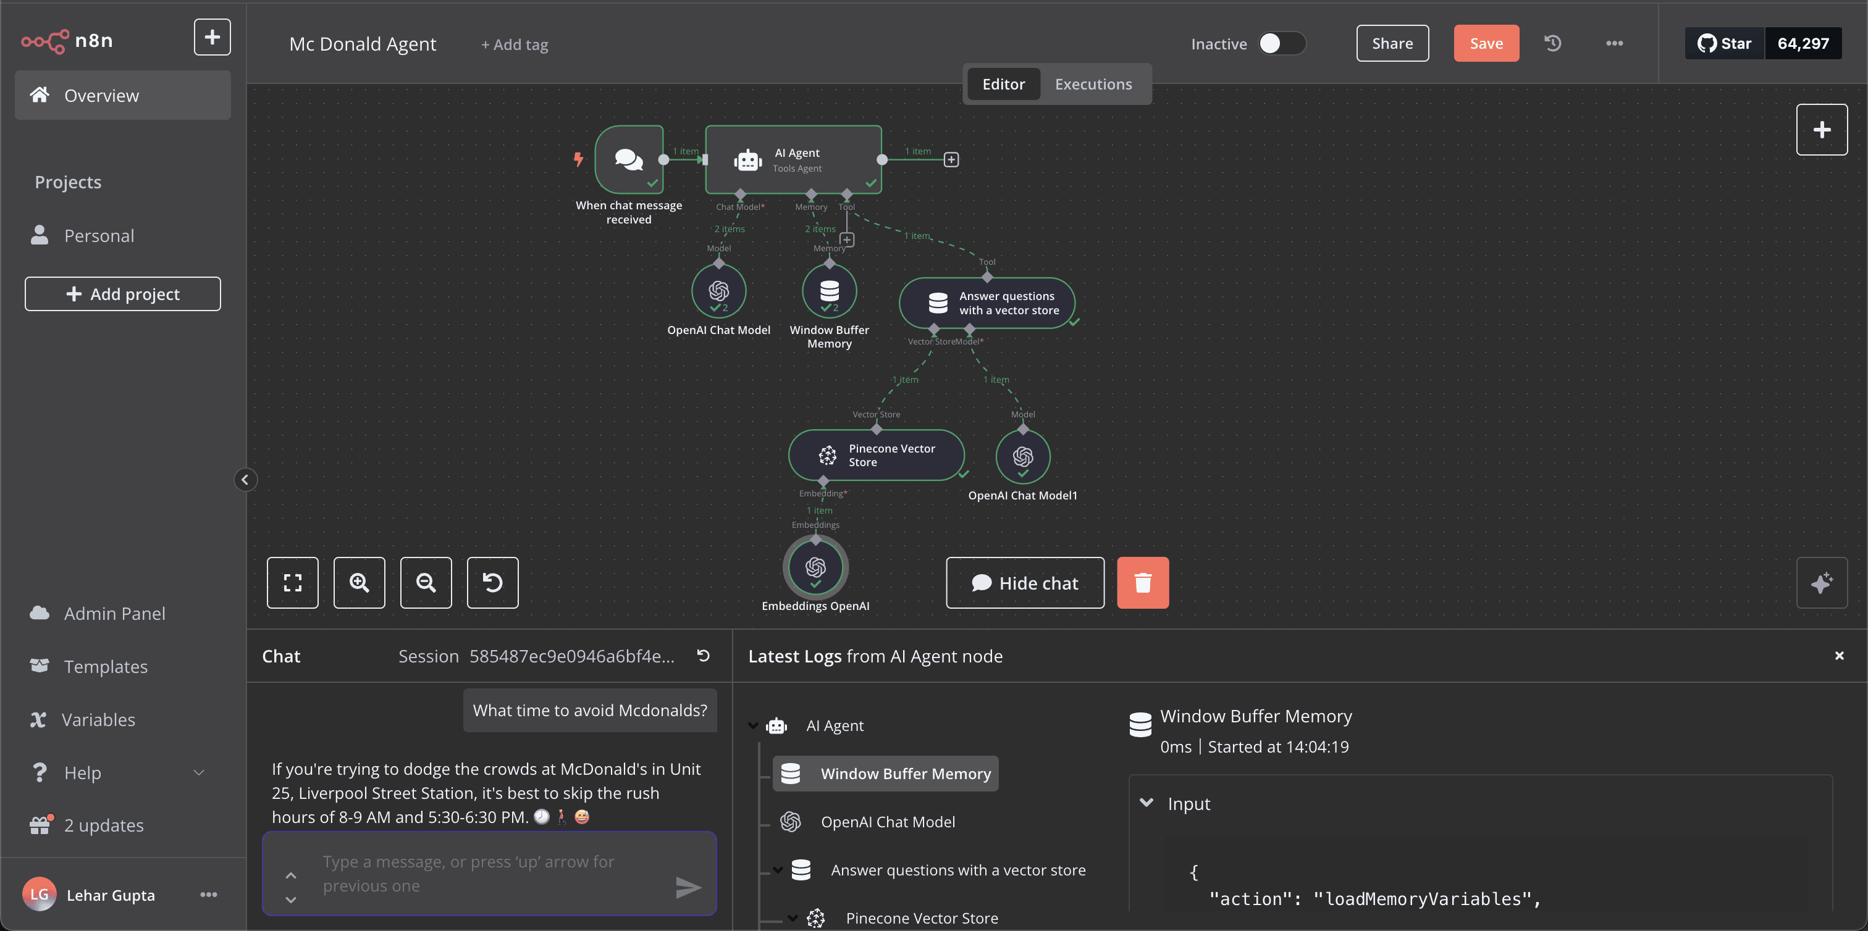This screenshot has width=1868, height=931.
Task: Expand the Help menu chevron
Action: (x=199, y=772)
